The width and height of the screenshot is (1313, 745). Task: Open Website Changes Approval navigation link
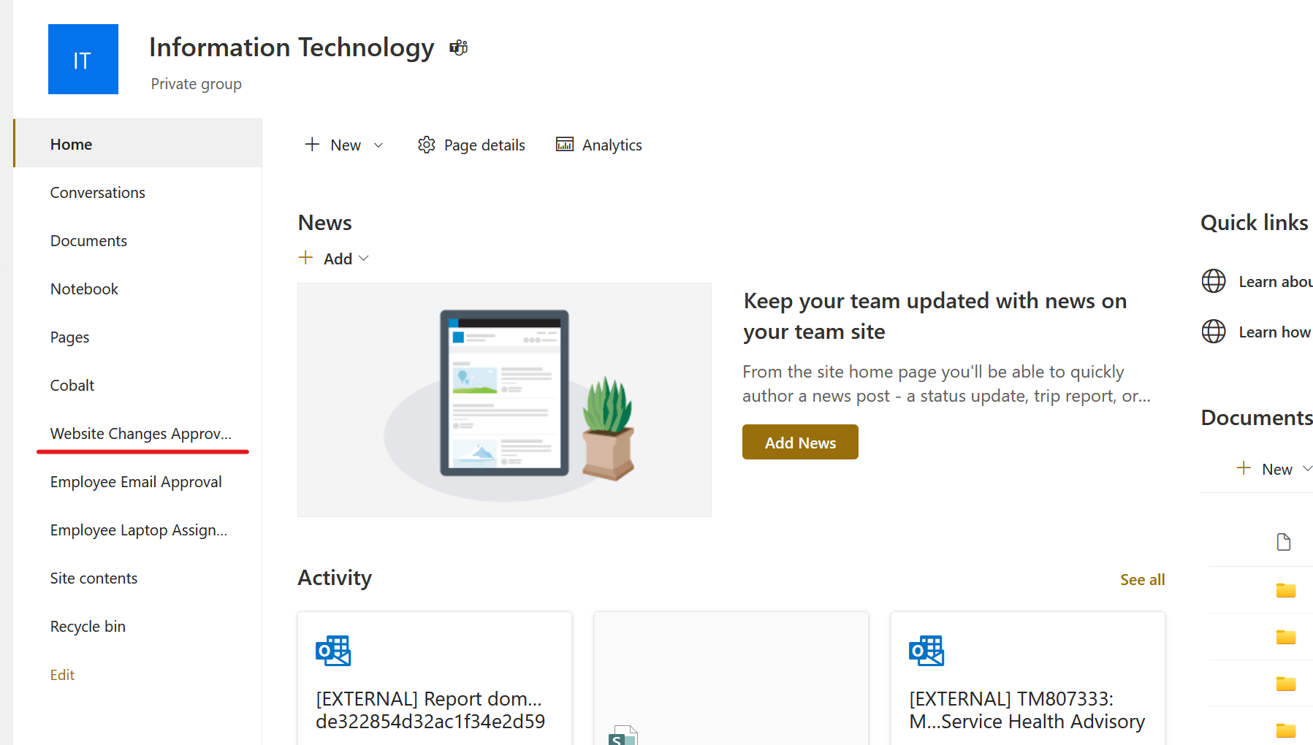[140, 434]
